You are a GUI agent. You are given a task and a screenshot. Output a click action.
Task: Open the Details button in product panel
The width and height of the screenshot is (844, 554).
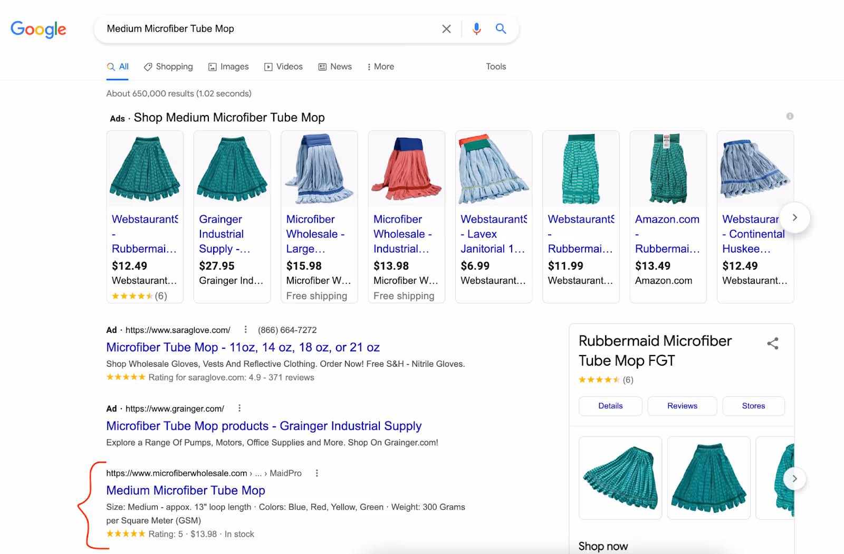point(610,406)
